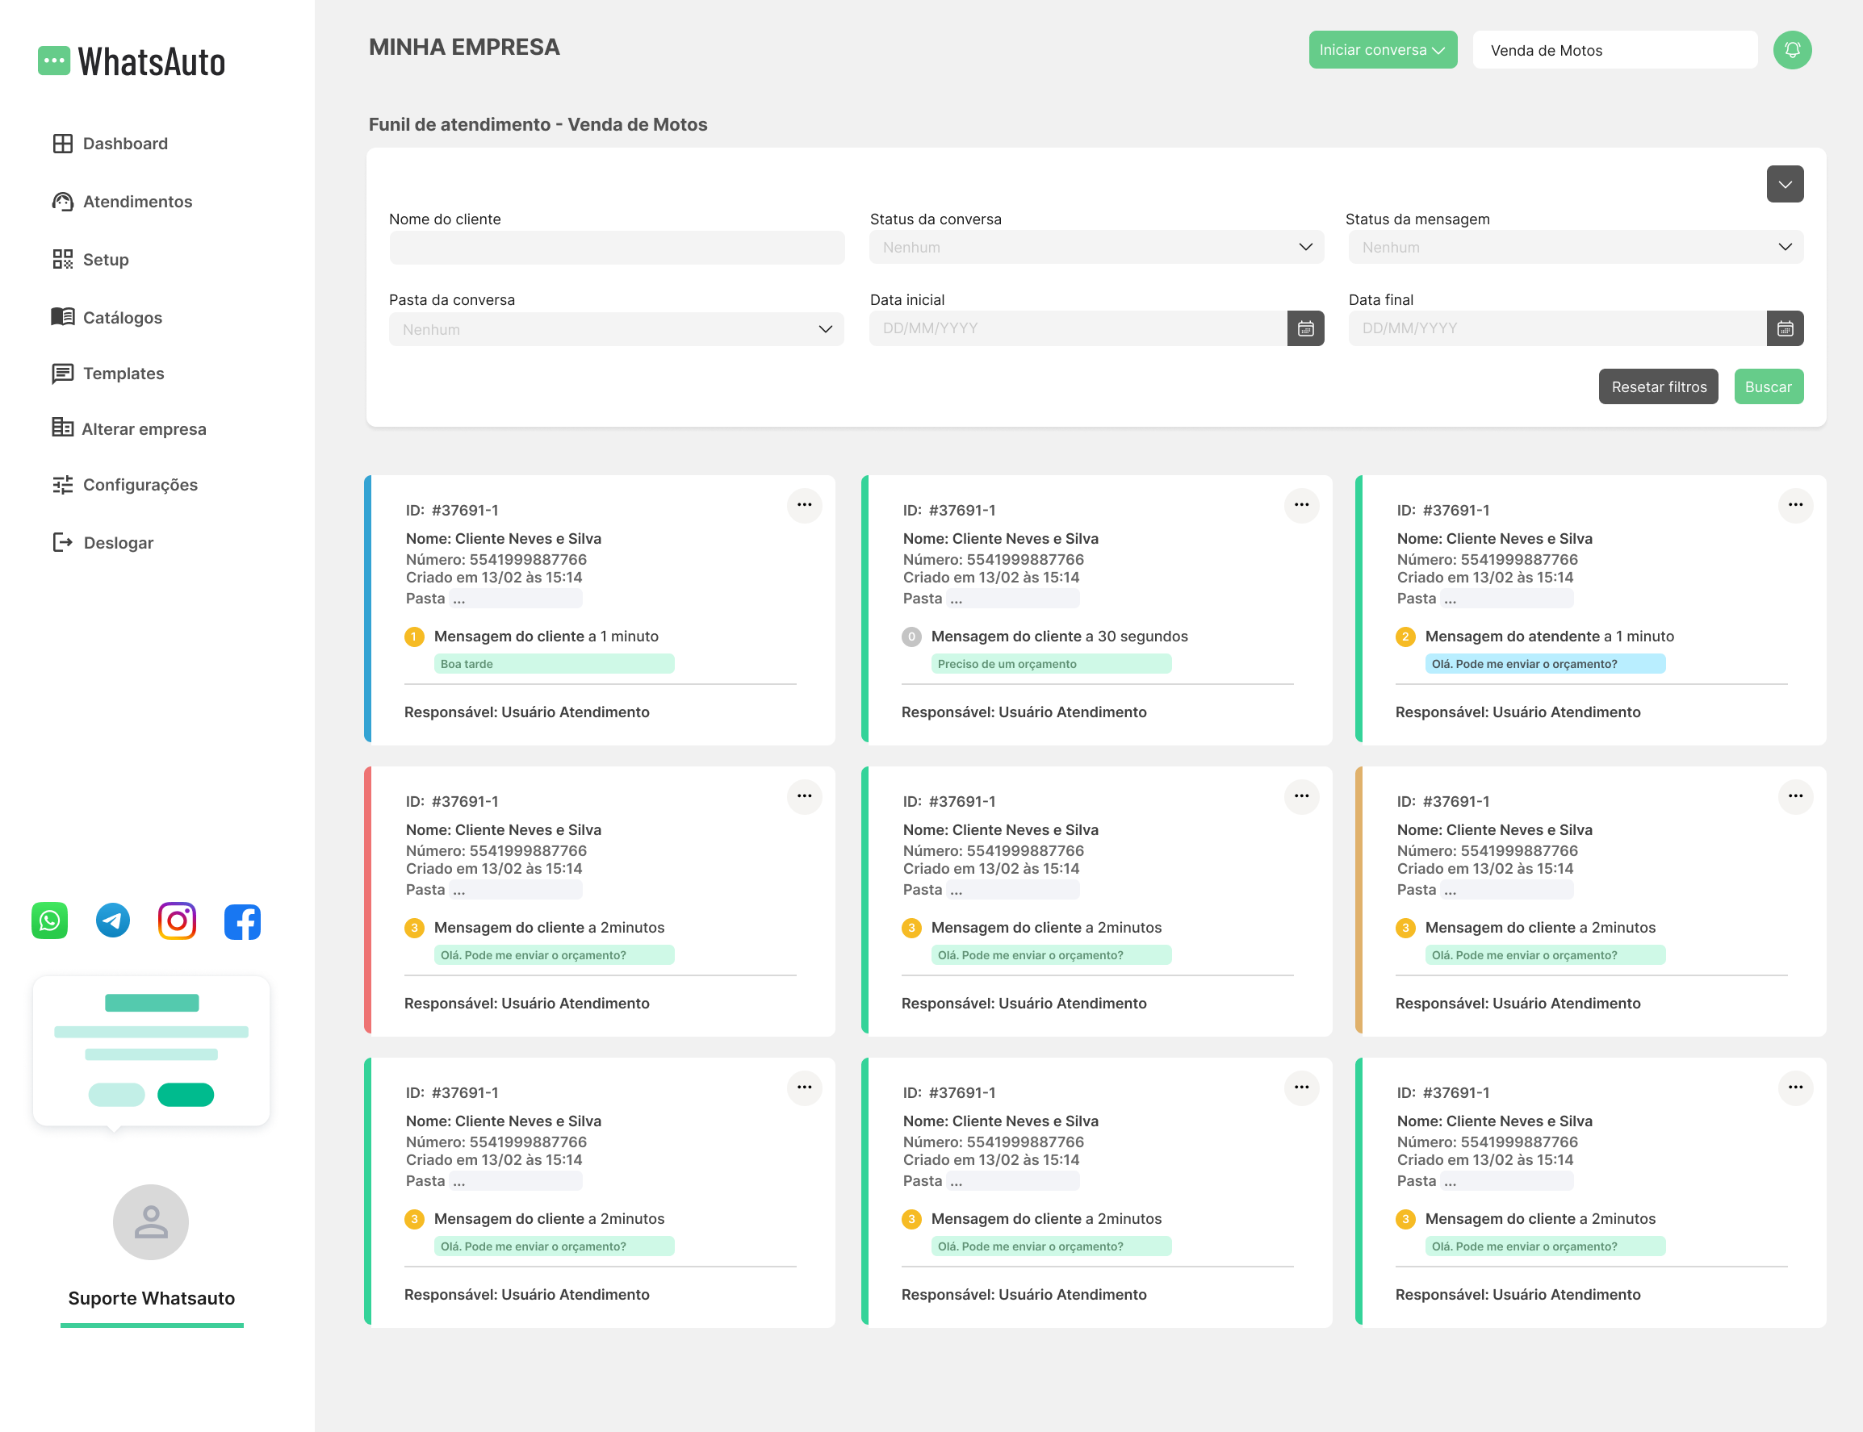Viewport: 1863px width, 1432px height.
Task: Open the Pasta da conversa dropdown
Action: point(616,329)
